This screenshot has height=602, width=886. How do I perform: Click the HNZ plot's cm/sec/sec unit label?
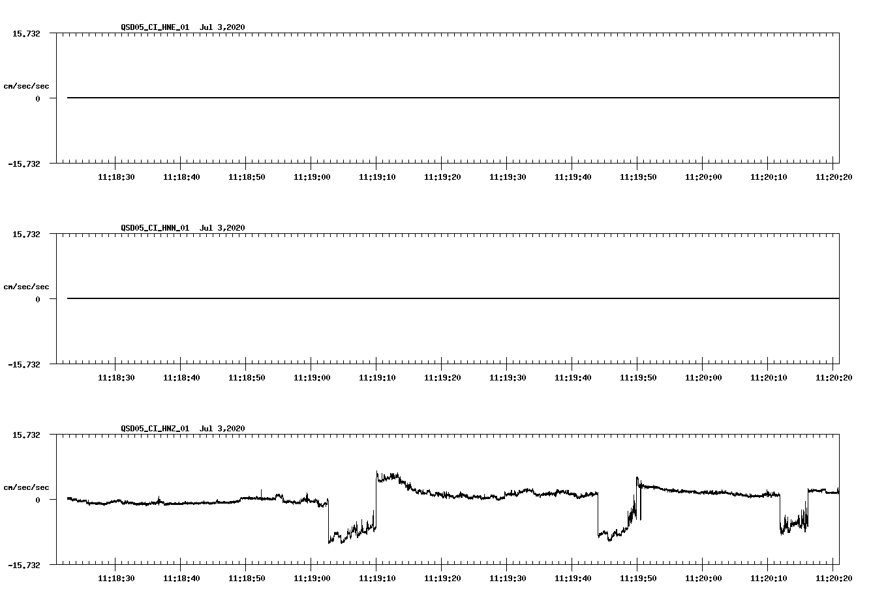point(26,487)
